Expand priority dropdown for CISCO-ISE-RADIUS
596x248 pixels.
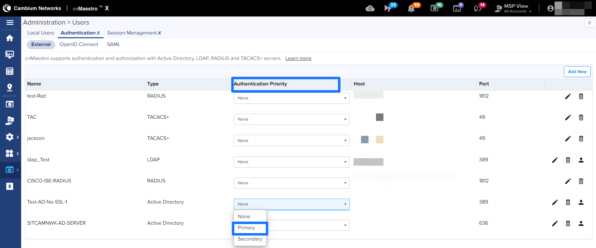pyautogui.click(x=291, y=183)
